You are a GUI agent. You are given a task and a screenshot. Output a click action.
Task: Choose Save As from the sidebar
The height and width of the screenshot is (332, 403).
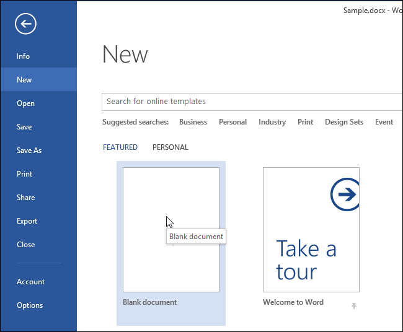pos(29,151)
